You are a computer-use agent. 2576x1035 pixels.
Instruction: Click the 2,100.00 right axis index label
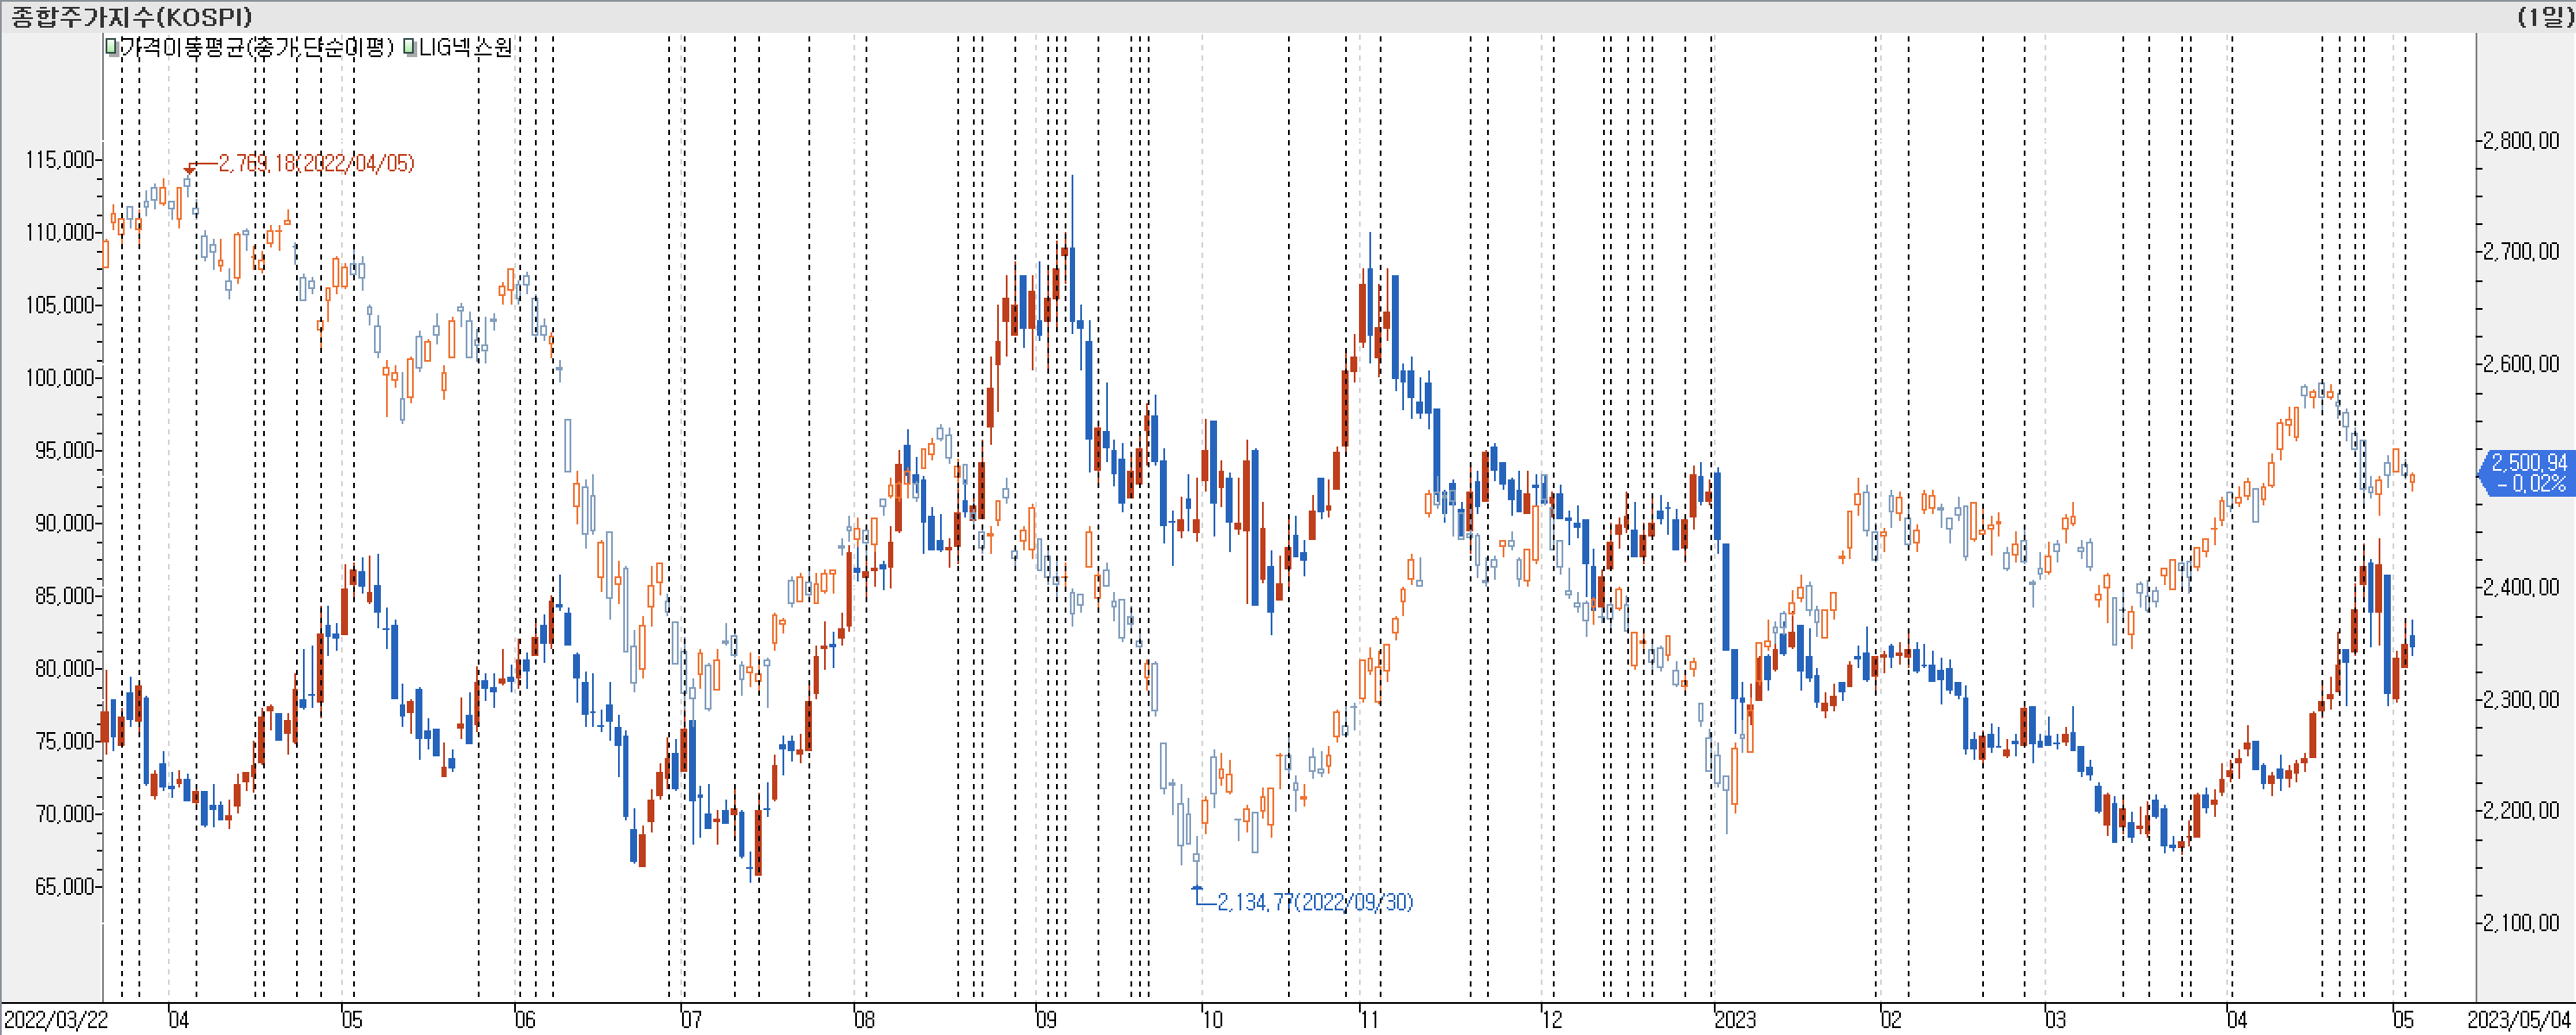tap(2521, 922)
